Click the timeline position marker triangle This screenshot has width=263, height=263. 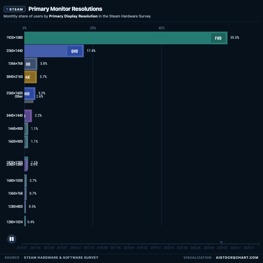pos(221,242)
